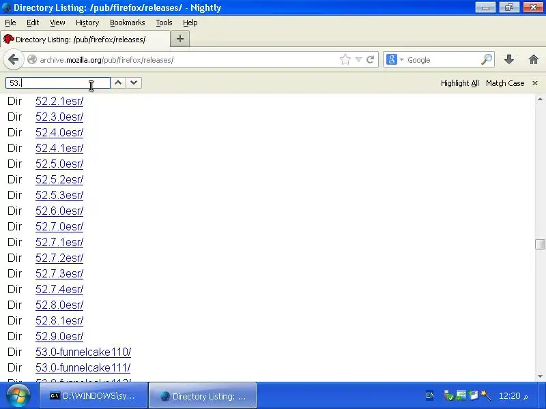Viewport: 546px width, 409px height.
Task: Go back with the Back arrow button
Action: 13,60
